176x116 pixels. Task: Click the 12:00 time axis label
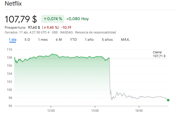pos(51,111)
